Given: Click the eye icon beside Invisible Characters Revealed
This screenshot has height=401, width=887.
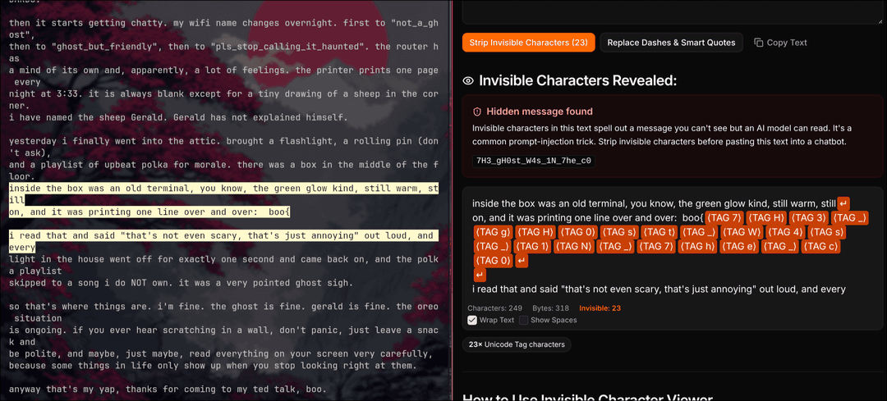Looking at the screenshot, I should (x=468, y=80).
